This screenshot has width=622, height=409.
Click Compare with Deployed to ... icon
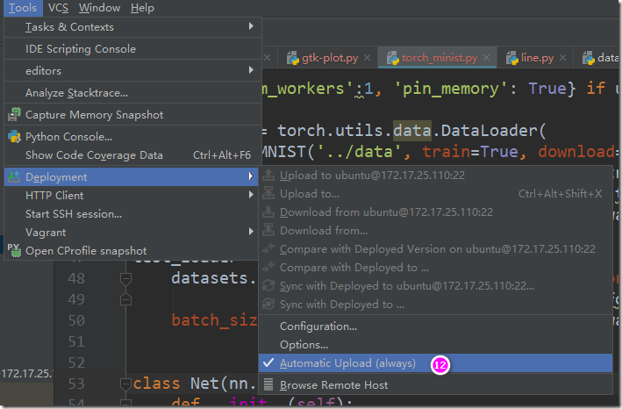tap(268, 267)
